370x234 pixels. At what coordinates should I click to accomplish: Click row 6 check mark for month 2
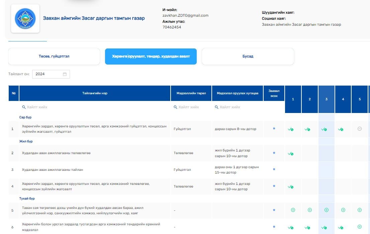[307, 227]
